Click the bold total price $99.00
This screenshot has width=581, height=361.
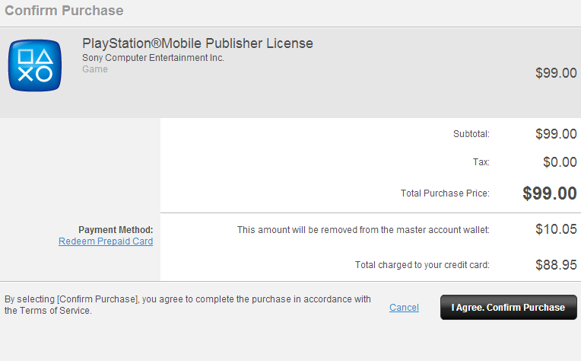[x=550, y=193]
